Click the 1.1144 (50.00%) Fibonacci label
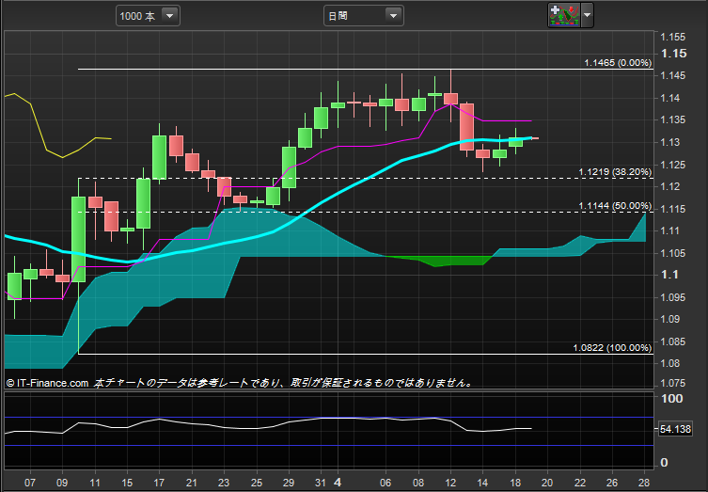708x492 pixels. (x=615, y=206)
